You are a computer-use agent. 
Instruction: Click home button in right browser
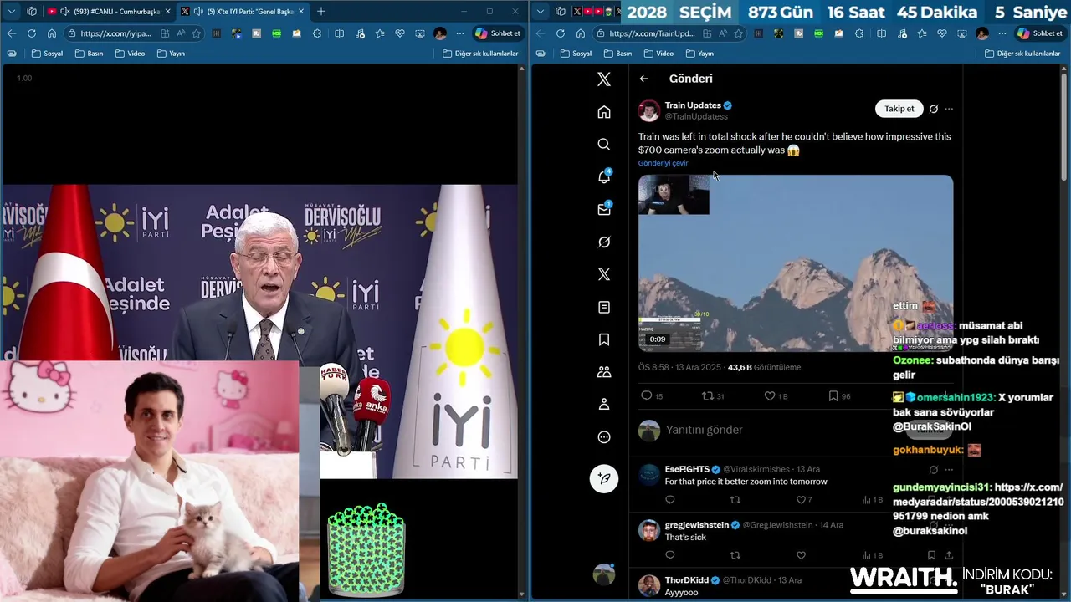coord(580,33)
